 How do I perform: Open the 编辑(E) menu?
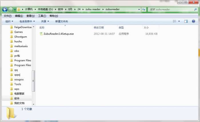click(19, 16)
